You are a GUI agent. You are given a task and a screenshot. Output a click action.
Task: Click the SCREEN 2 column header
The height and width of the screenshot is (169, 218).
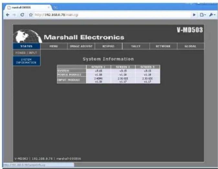pos(123,67)
